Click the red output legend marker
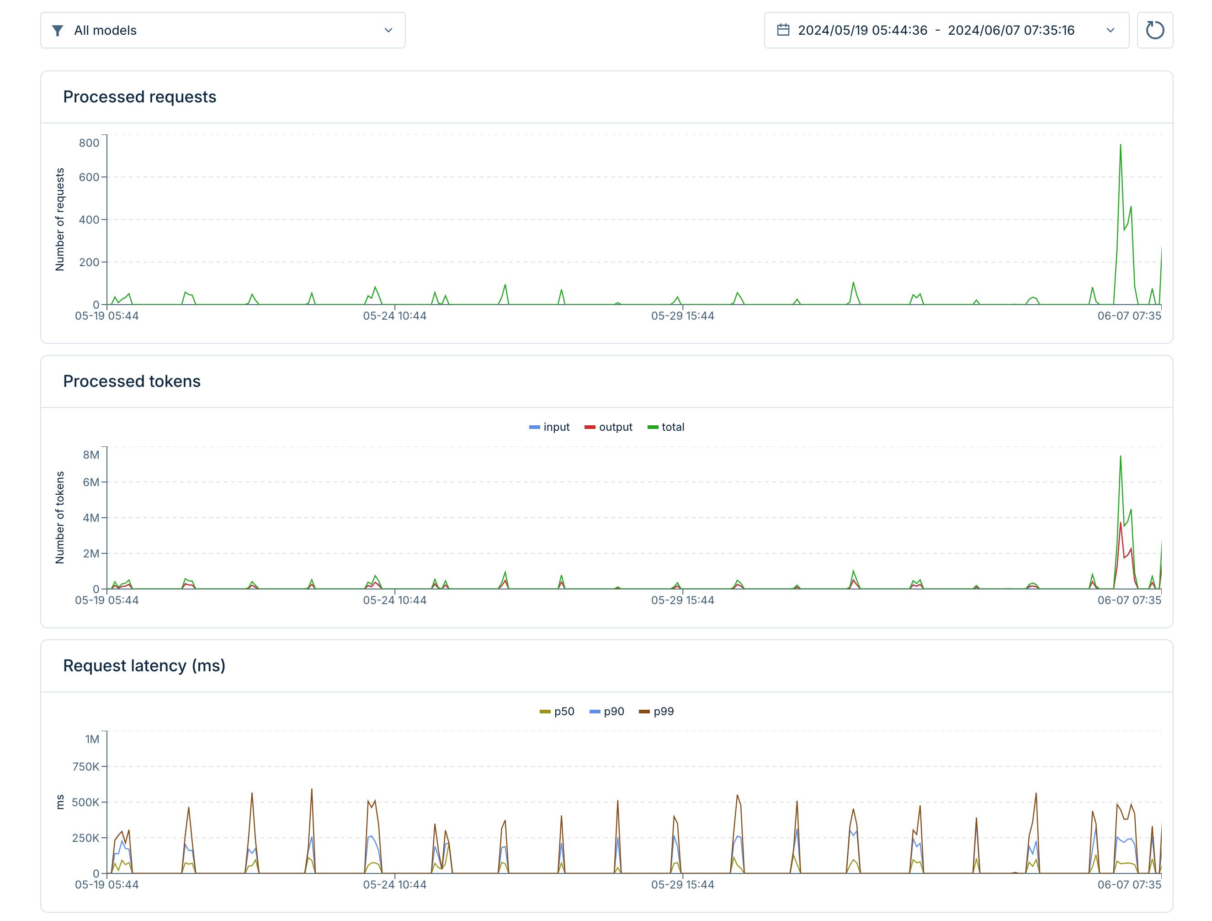Viewport: 1212px width, 921px height. [590, 427]
